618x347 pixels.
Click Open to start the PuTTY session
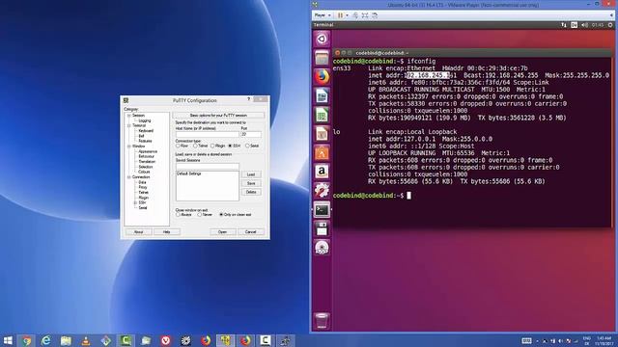[x=223, y=232]
